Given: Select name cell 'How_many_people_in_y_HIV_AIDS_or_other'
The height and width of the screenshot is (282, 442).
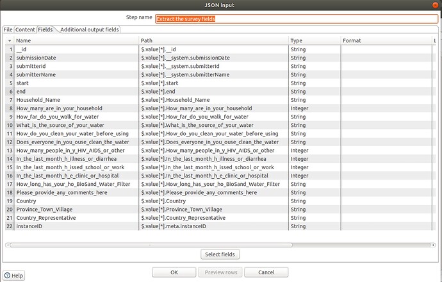Looking at the screenshot, I should (76, 151).
